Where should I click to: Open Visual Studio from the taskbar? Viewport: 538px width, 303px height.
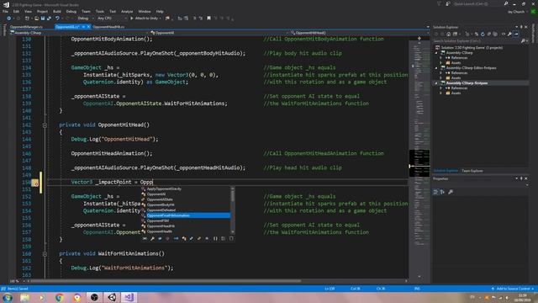[x=129, y=297]
